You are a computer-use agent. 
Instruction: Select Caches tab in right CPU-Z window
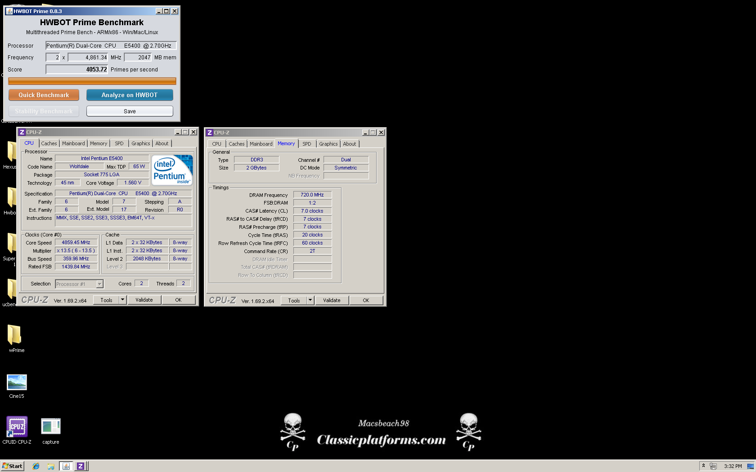[x=237, y=144]
